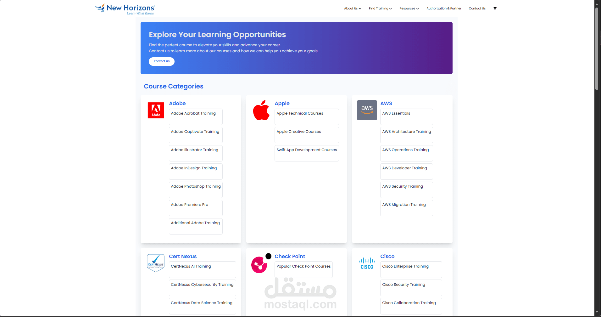601x317 pixels.
Task: Select Additional Adobe Training
Action: click(196, 226)
